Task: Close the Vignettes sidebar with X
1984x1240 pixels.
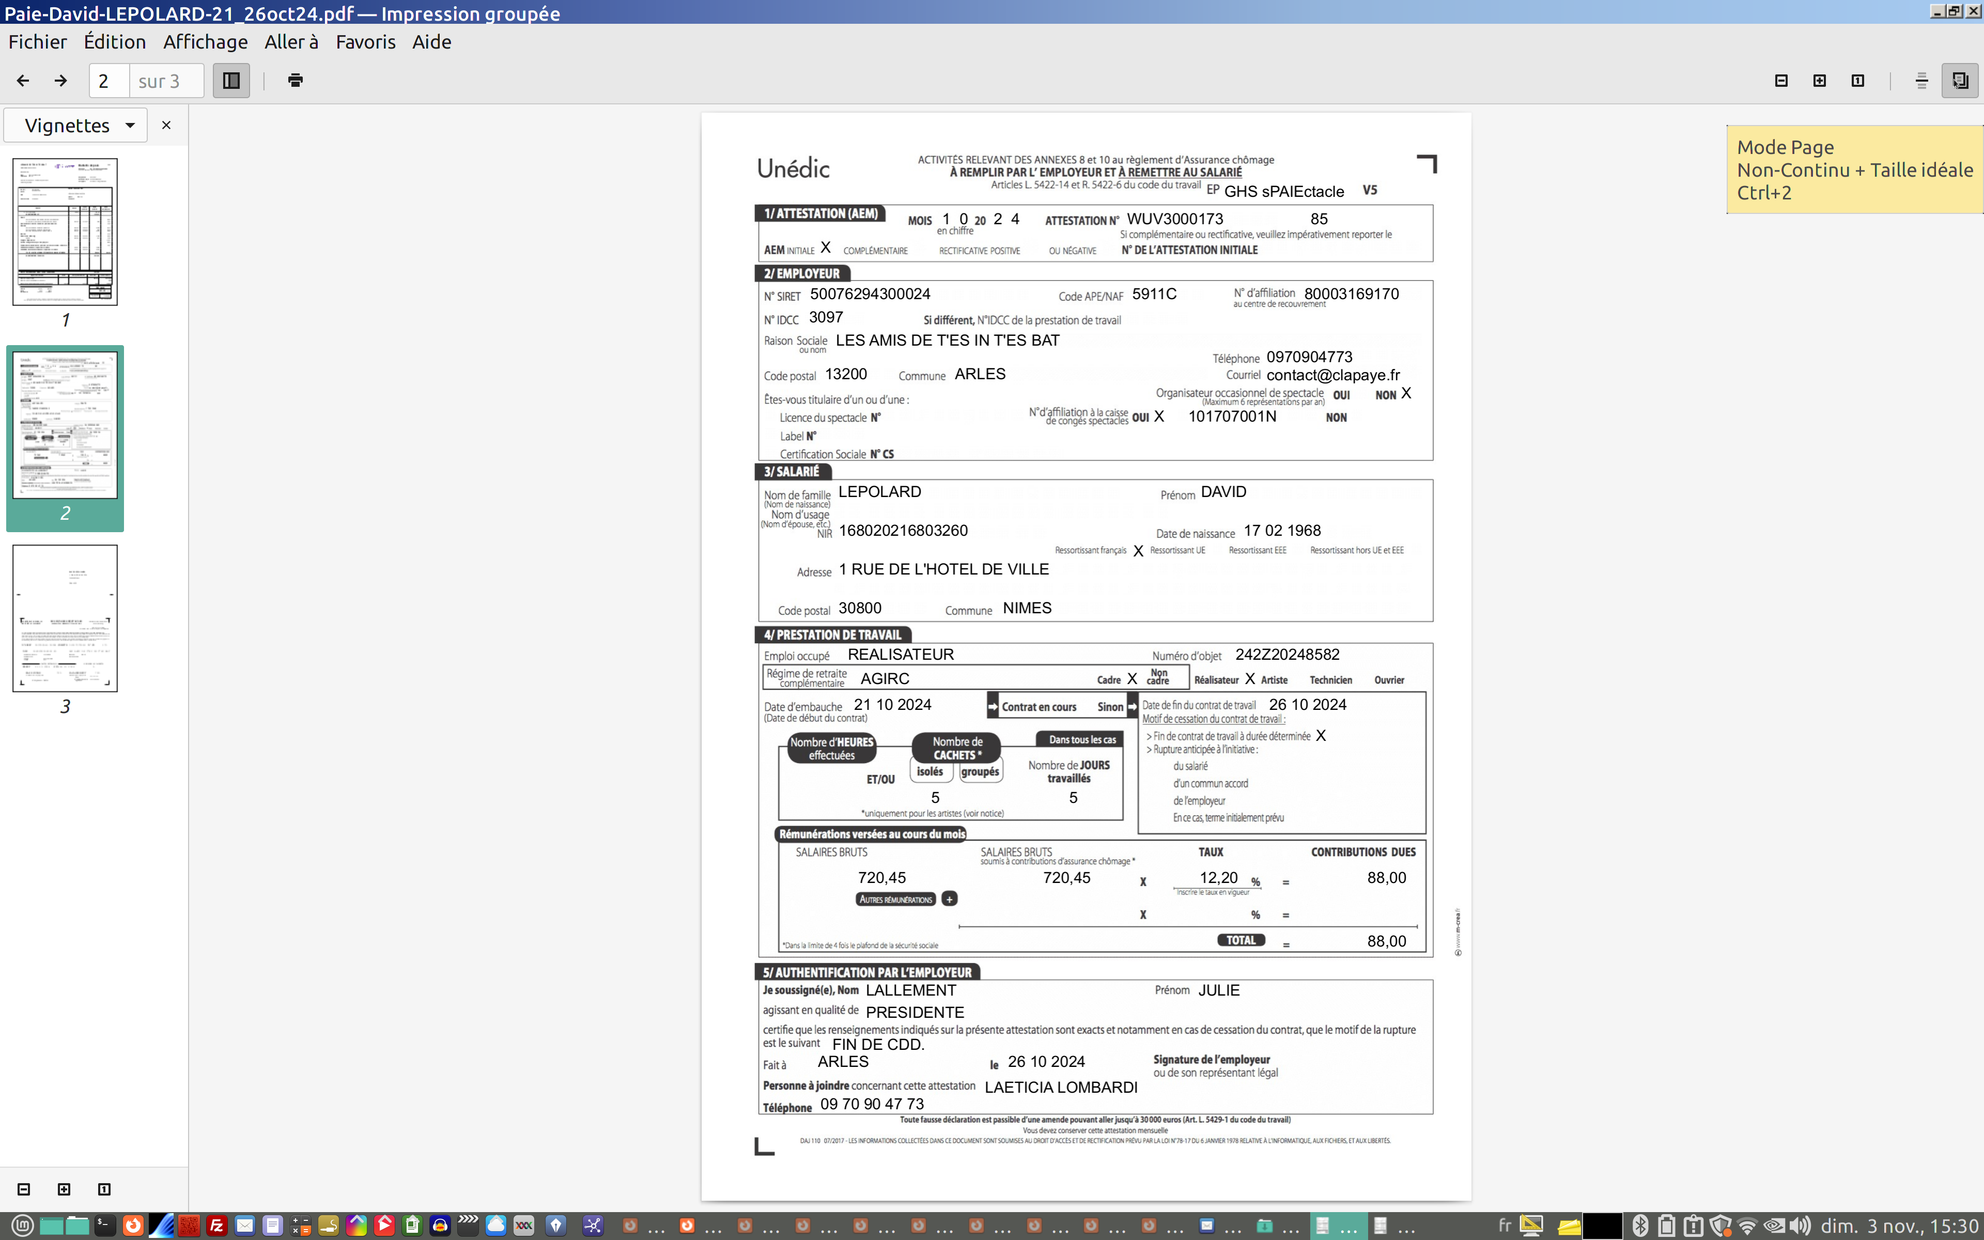Action: [166, 126]
